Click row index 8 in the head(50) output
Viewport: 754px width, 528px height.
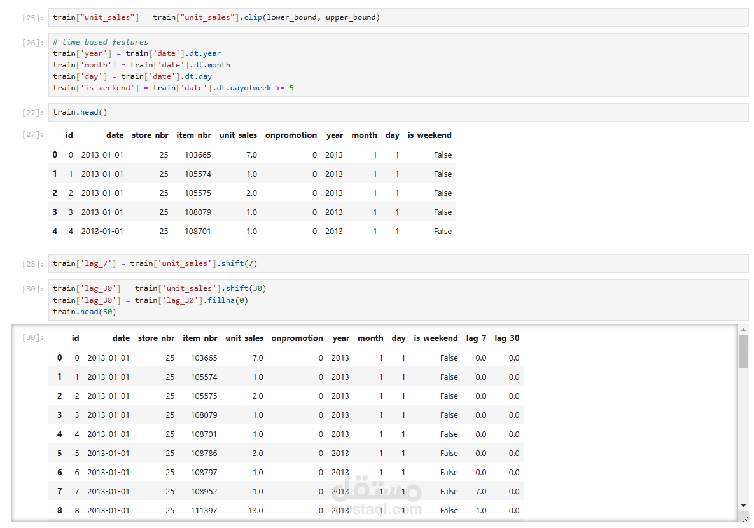[x=60, y=511]
